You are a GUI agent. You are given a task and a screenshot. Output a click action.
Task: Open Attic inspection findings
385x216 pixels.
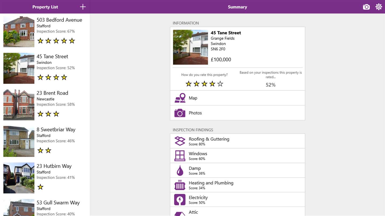[x=237, y=212]
